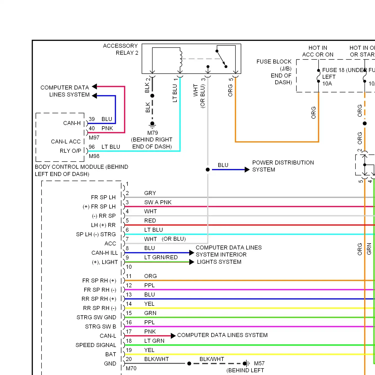Screen dimensions: 375x375
Task: Select the RR SP RH (+) terminal label
Action: coord(99,299)
